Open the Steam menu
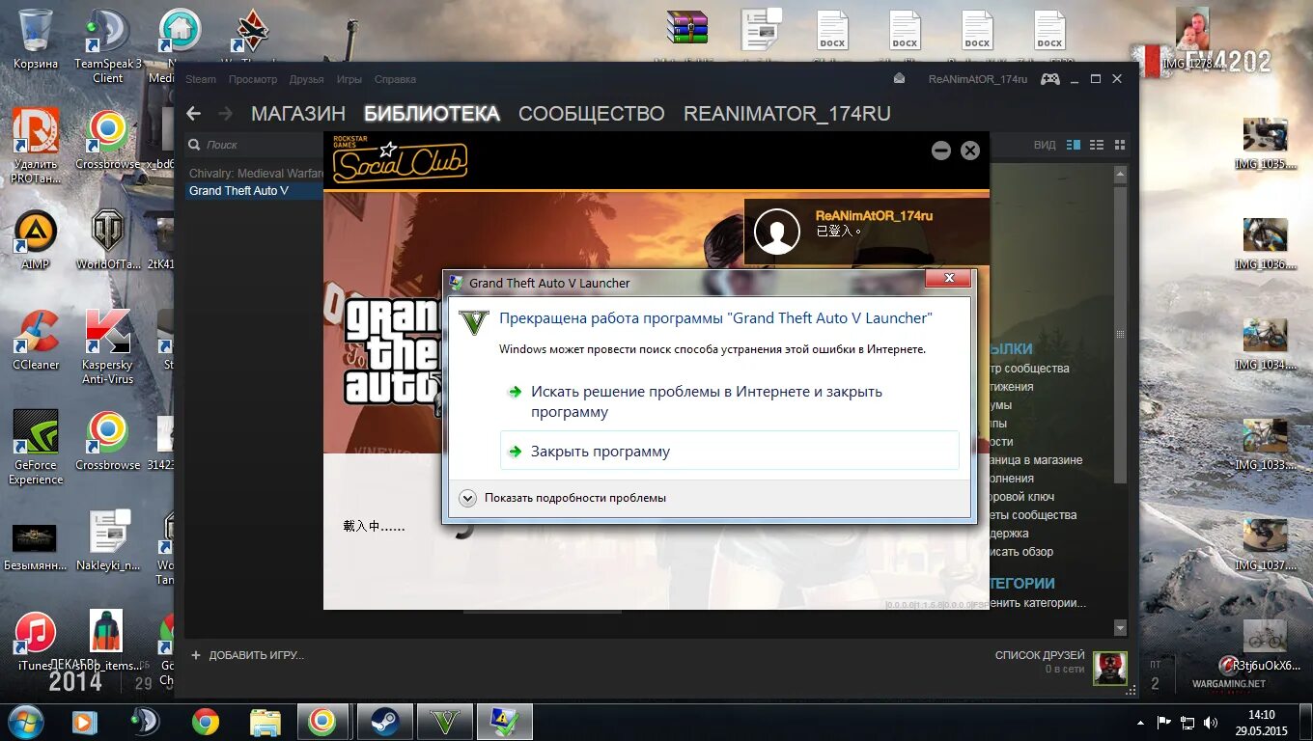The height and width of the screenshot is (741, 1313). pyautogui.click(x=201, y=79)
